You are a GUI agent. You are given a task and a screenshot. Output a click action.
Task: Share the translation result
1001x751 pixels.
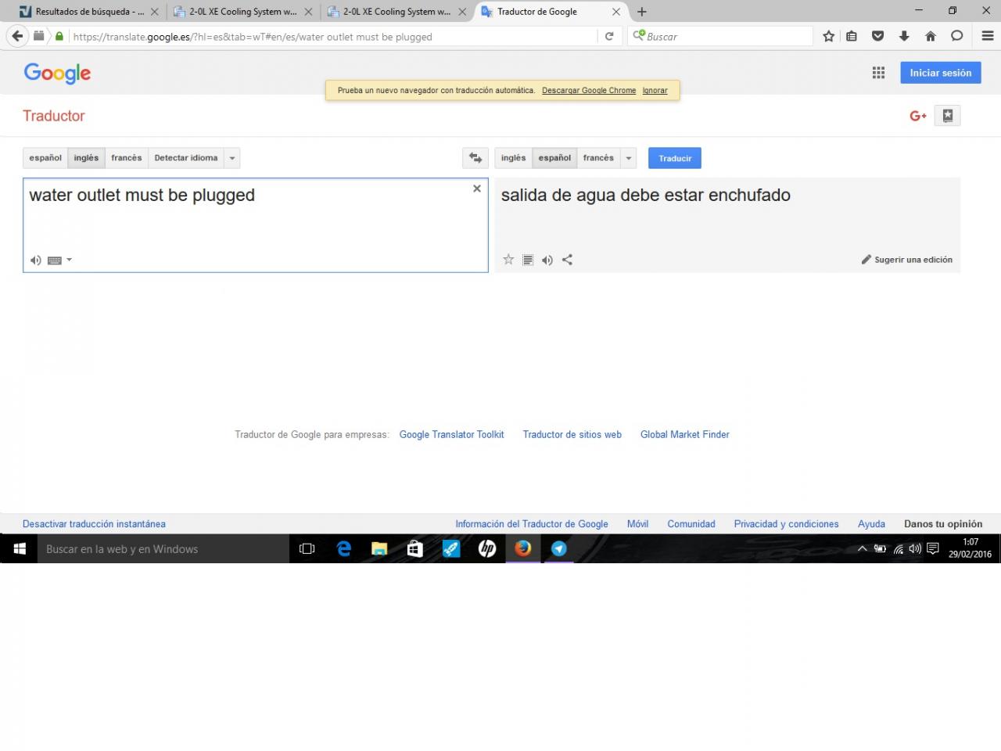point(568,260)
